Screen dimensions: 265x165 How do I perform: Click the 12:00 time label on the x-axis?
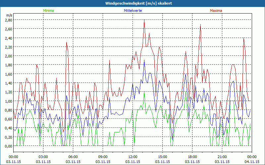click(x=133, y=157)
